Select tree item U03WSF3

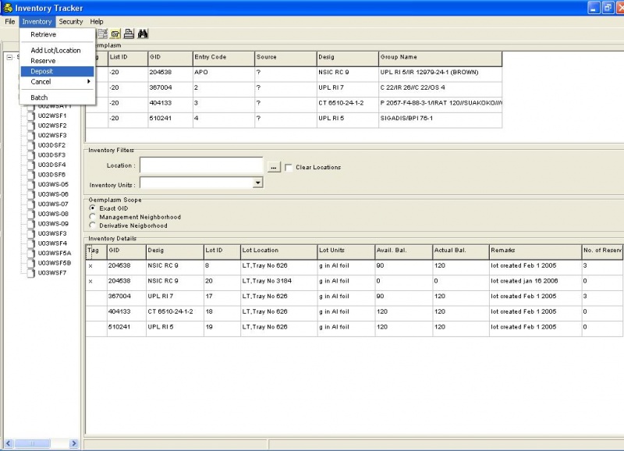click(x=52, y=233)
